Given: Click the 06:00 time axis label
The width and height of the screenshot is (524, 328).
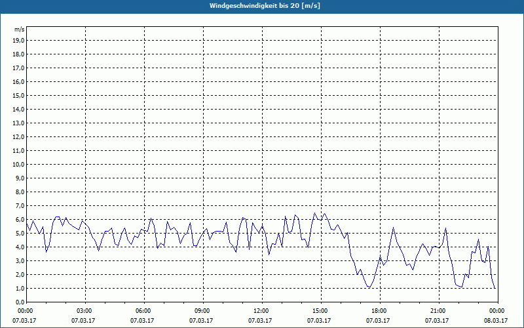Looking at the screenshot, I should click(x=144, y=311).
